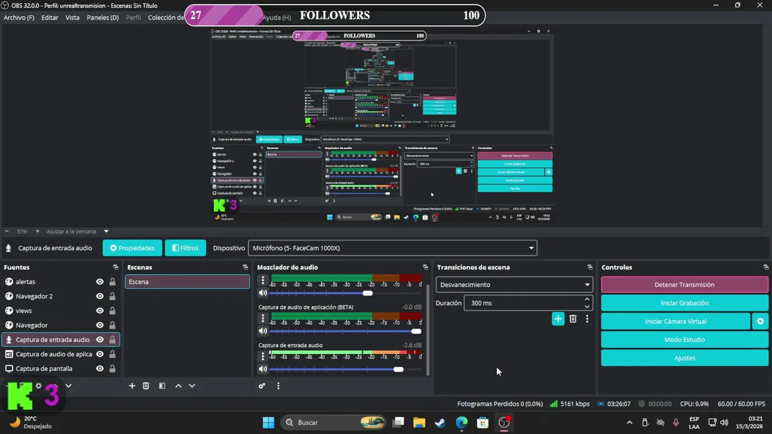Add a new scene with the plus icon
The height and width of the screenshot is (434, 772).
tap(132, 386)
